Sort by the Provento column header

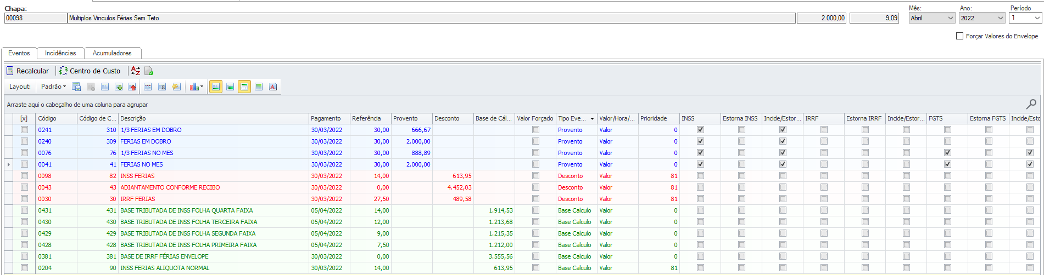pos(411,118)
